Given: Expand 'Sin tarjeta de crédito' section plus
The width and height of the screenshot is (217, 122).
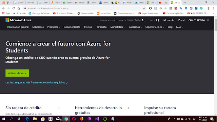Looking at the screenshot, I should 59,108.
